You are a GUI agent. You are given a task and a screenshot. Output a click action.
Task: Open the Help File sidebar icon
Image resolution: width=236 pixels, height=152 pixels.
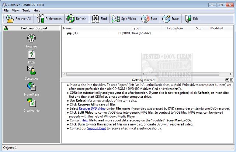click(31, 38)
